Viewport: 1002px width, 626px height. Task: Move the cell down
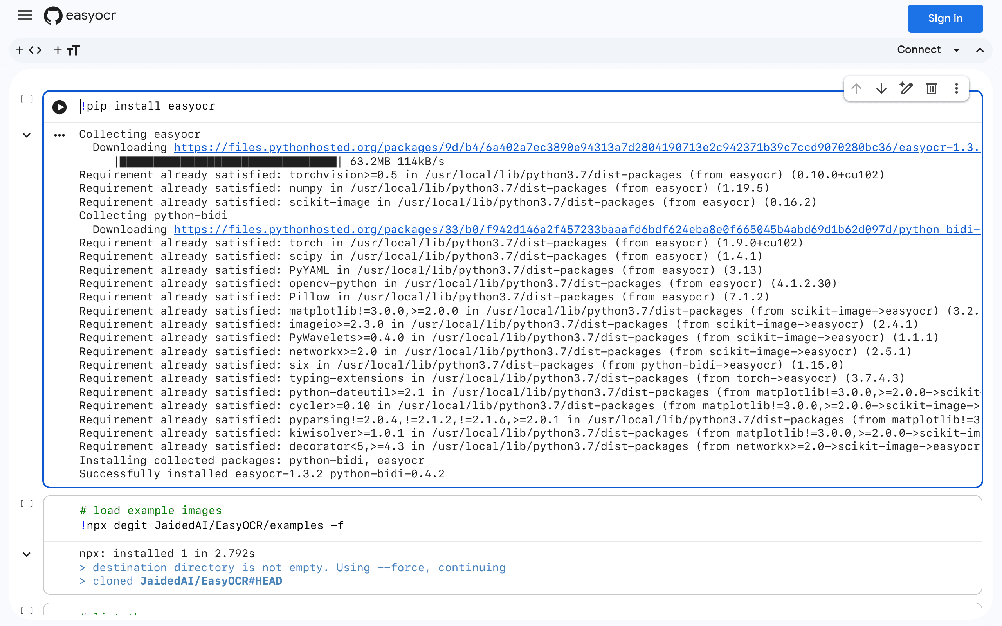(x=881, y=88)
